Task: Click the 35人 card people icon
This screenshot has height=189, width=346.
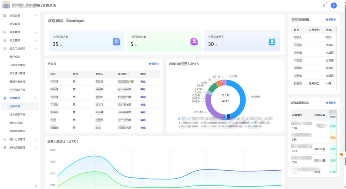Action: (116, 42)
